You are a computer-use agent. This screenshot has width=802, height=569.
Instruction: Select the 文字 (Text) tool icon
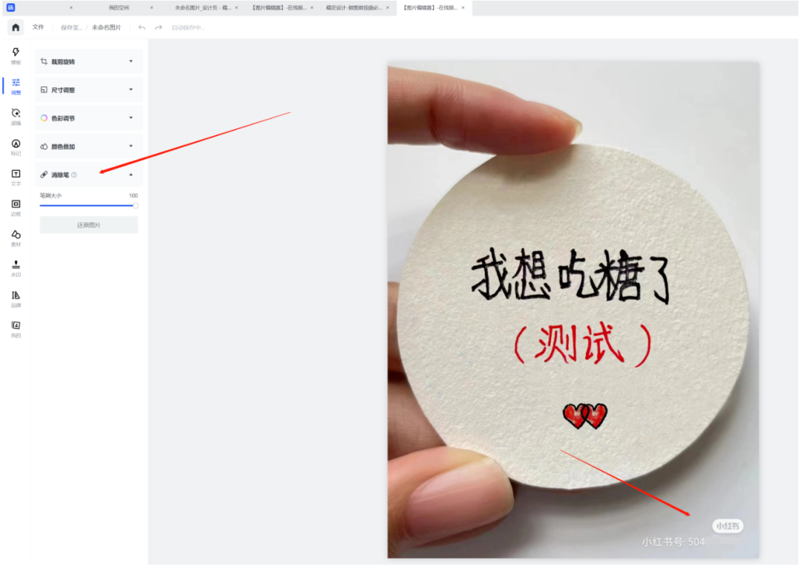pyautogui.click(x=15, y=176)
